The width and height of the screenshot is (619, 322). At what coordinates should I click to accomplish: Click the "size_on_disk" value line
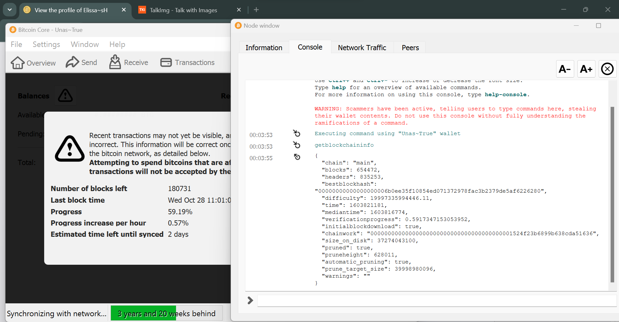pyautogui.click(x=370, y=241)
